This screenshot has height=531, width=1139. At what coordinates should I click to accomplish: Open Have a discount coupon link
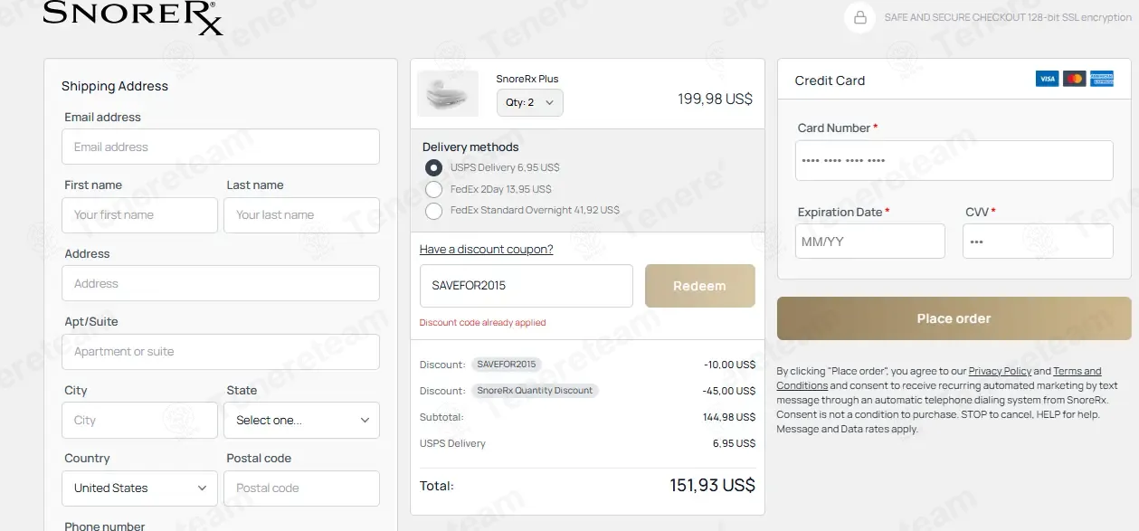point(486,249)
